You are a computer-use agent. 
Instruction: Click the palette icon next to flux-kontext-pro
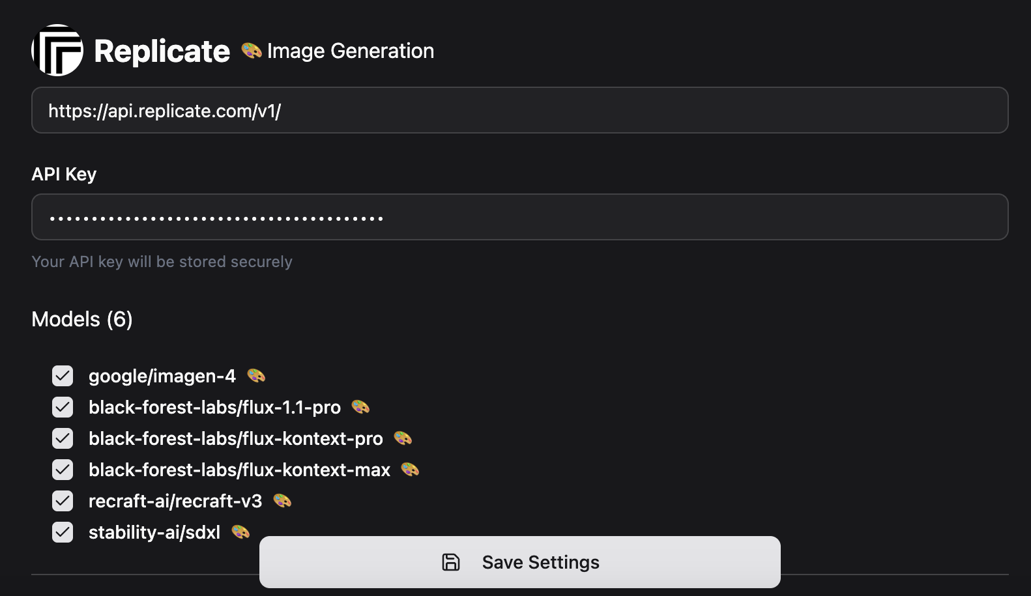pyautogui.click(x=403, y=438)
